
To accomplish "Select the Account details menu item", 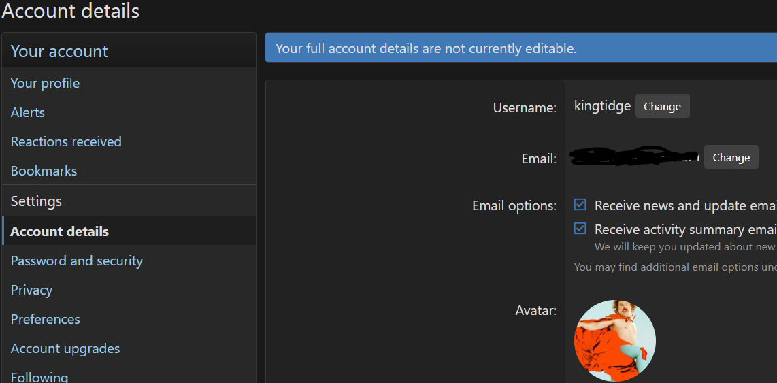I will pos(60,231).
